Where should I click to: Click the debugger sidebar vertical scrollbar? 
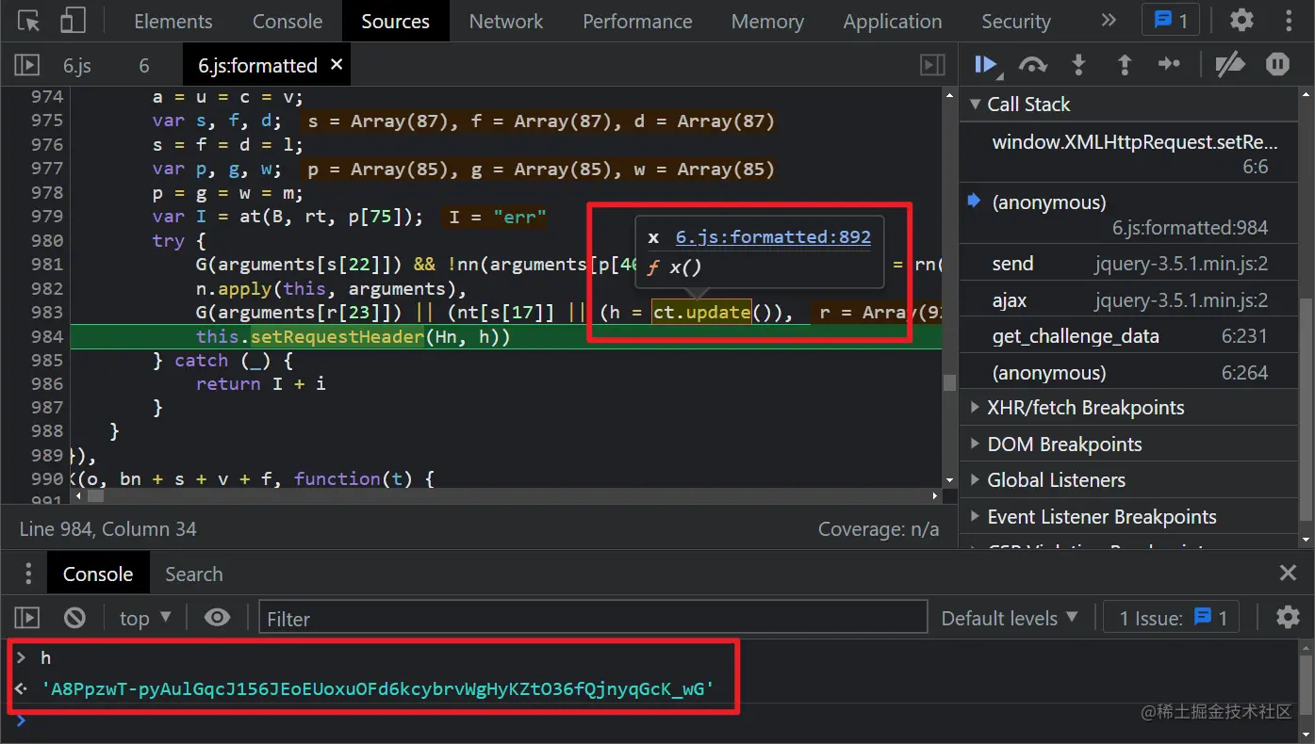point(1306,409)
